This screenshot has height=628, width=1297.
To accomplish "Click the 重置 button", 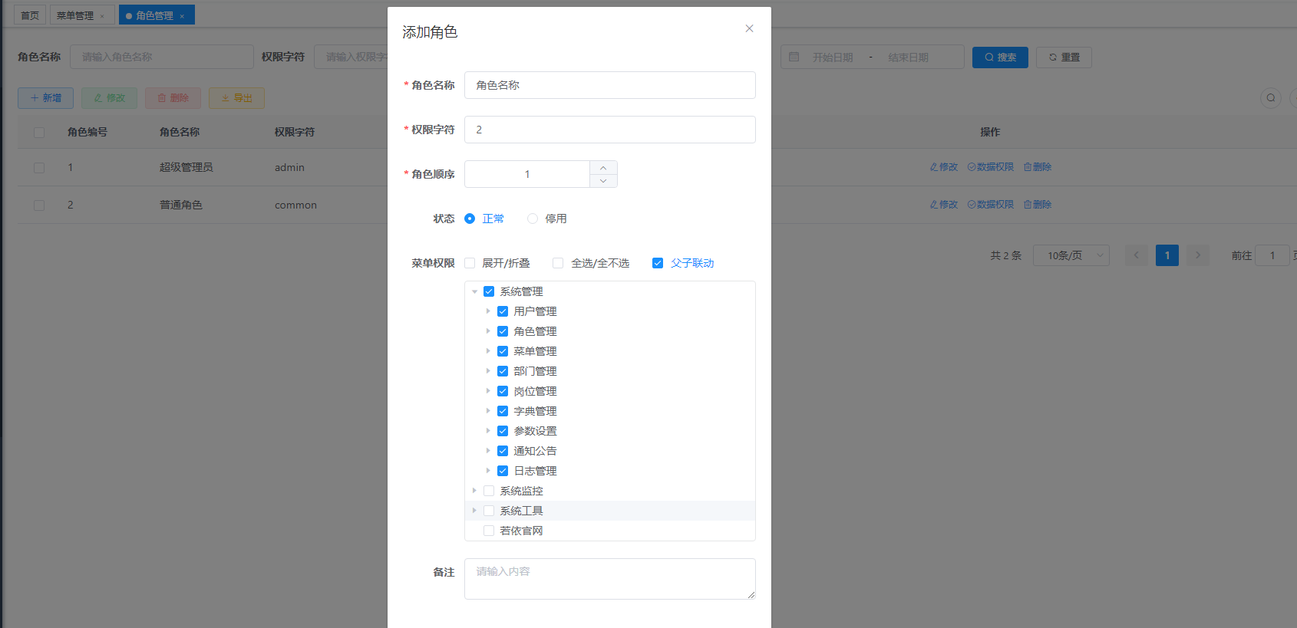I will coord(1064,58).
